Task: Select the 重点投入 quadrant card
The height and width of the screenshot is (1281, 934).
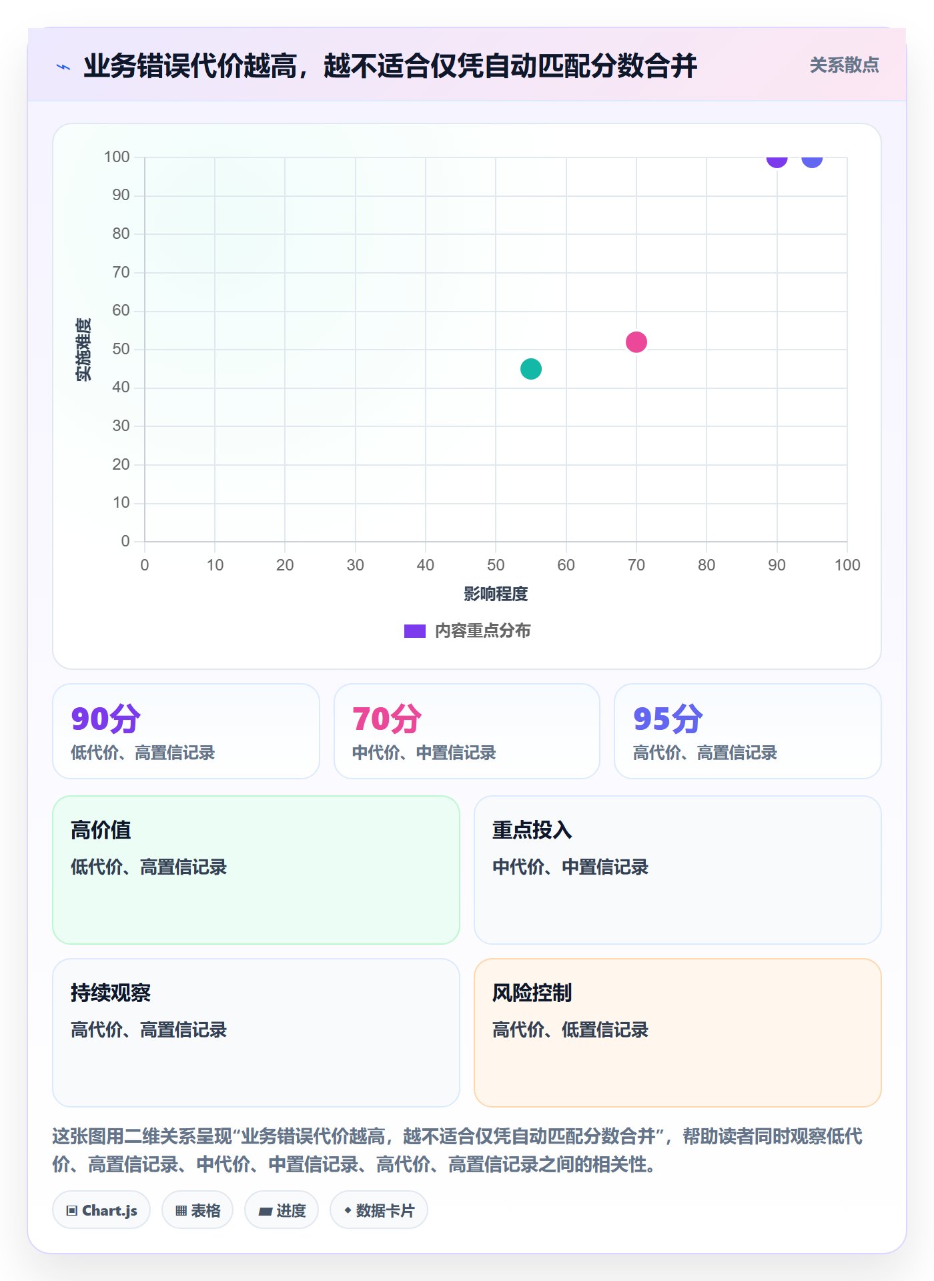Action: point(678,870)
